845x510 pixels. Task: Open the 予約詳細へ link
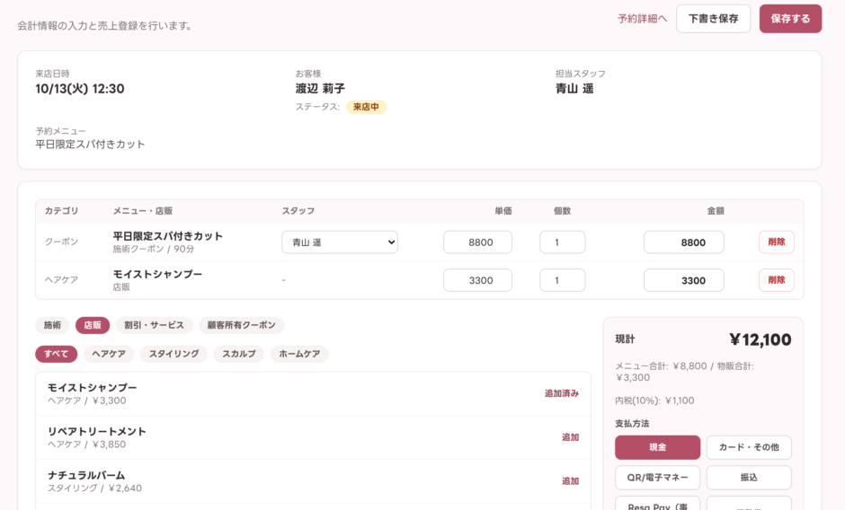tap(642, 19)
